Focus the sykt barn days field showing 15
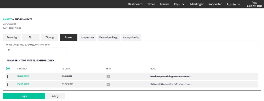264x101 pixels. [36, 50]
